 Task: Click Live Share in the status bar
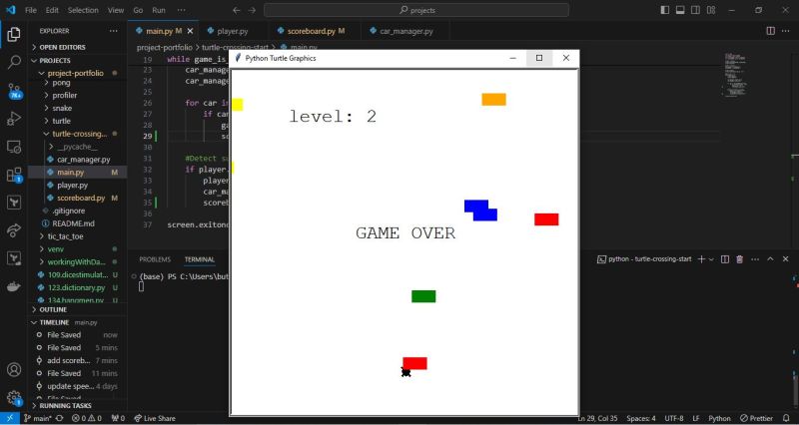pos(155,418)
